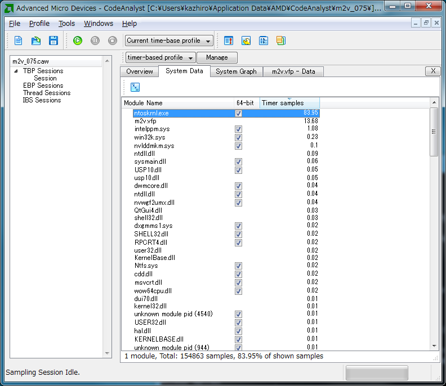Screen dimensions: 446x386
Task: Collapse the TBP Sessions tree node
Action: (16, 71)
